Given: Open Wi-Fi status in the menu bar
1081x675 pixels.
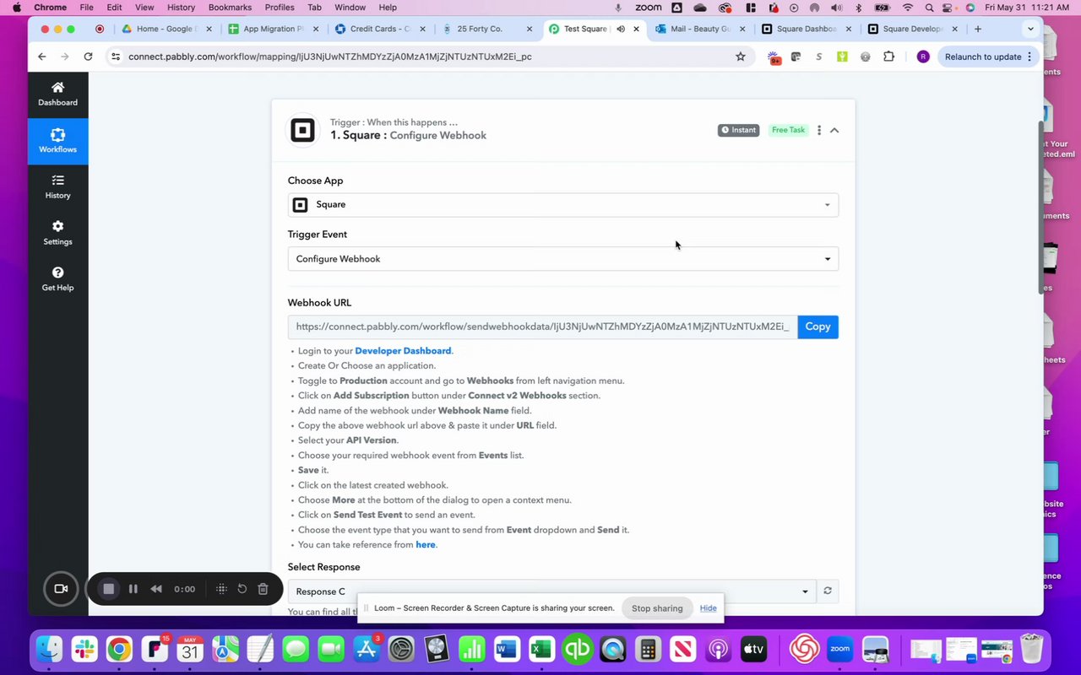Looking at the screenshot, I should 908,8.
